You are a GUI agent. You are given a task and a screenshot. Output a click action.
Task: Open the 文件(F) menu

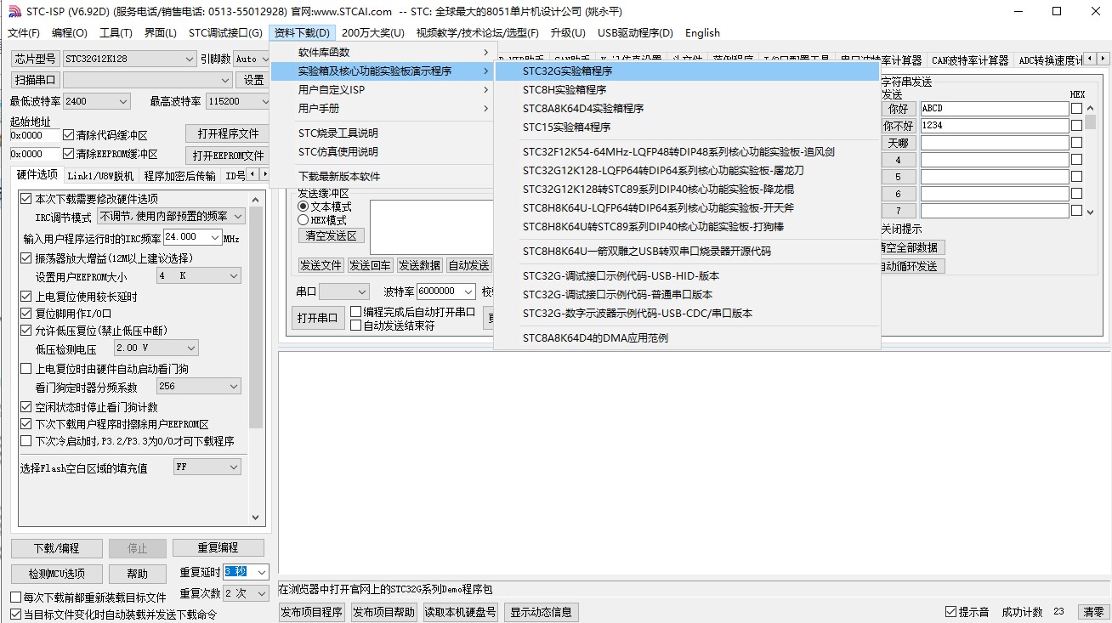pyautogui.click(x=24, y=33)
